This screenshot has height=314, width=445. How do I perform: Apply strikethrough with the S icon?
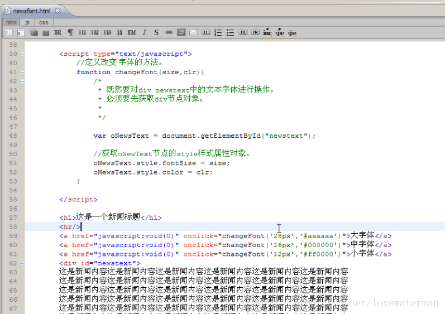tap(156, 32)
